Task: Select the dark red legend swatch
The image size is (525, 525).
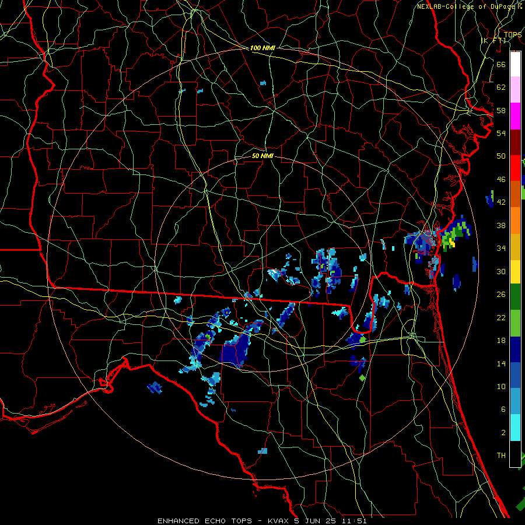Action: pos(515,142)
